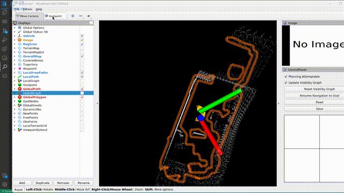The height and width of the screenshot is (193, 344).
Task: Close the Displays panel with its corner button
Action: [91, 23]
